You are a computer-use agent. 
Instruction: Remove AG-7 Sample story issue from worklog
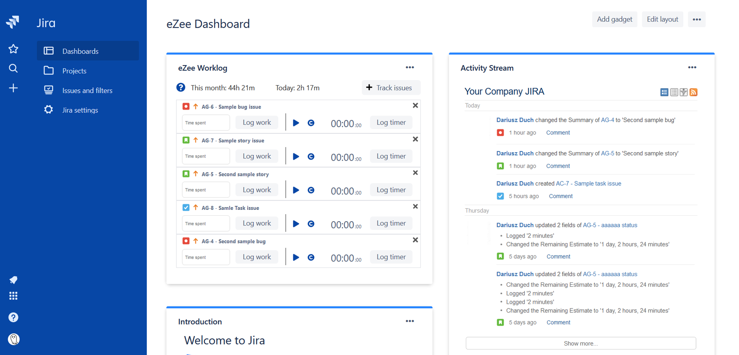tap(415, 139)
